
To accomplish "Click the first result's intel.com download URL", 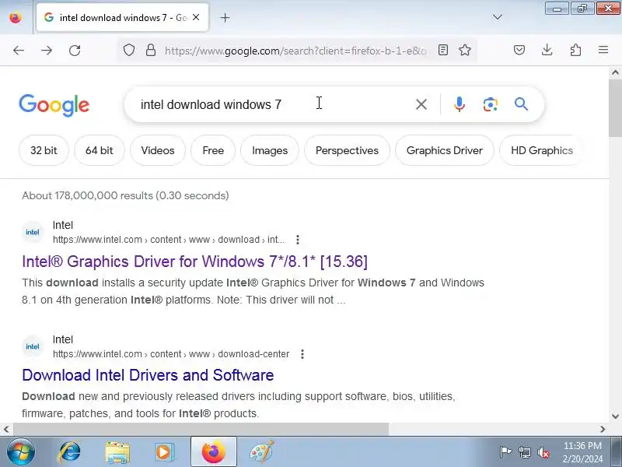I will (169, 240).
